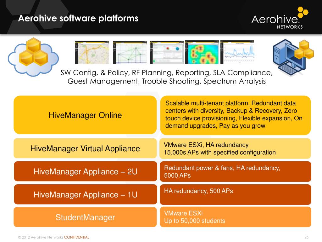Image resolution: width=322 pixels, height=242 pixels.
Task: Click HiveManager Appliance – 1U box
Action: (x=86, y=194)
